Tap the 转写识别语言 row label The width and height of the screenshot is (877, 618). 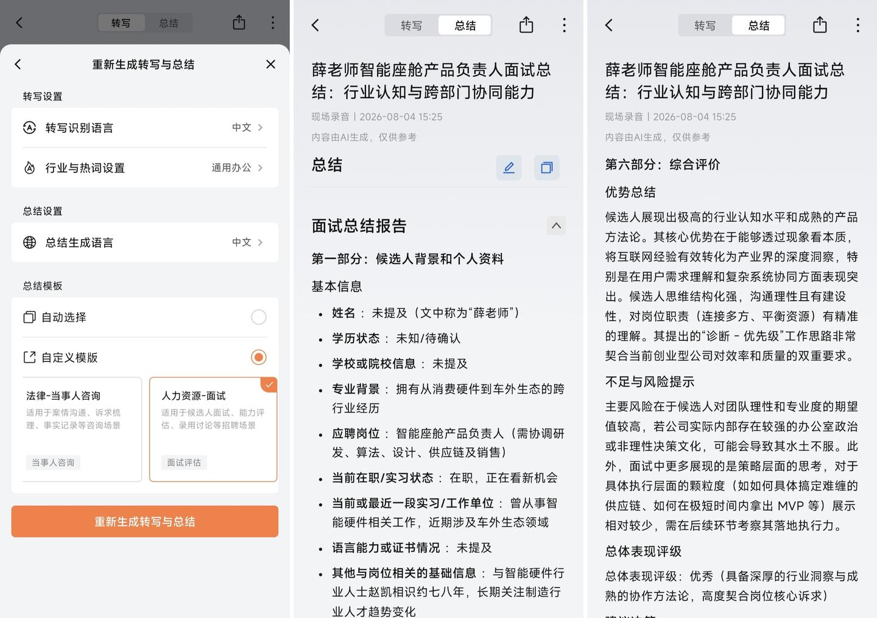point(79,127)
